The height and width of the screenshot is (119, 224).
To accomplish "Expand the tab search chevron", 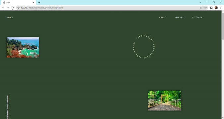I will (x=200, y=2).
